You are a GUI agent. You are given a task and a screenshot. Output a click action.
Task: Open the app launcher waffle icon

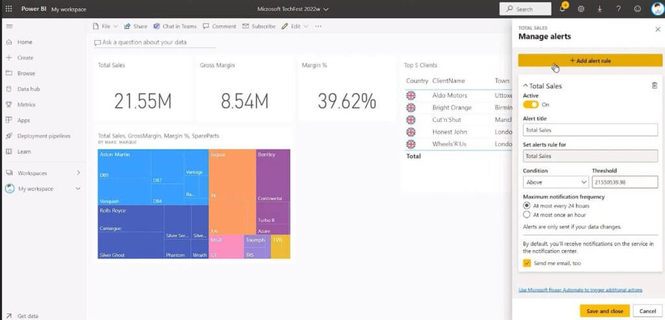coord(8,9)
